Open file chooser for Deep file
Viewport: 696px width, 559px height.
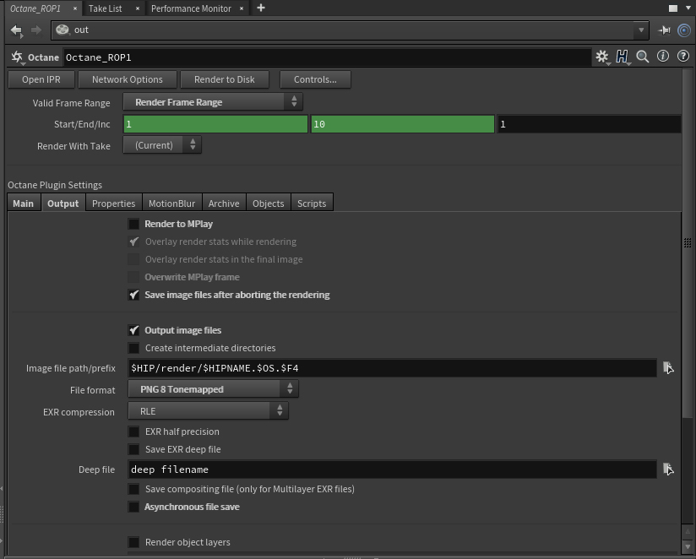[x=668, y=469]
